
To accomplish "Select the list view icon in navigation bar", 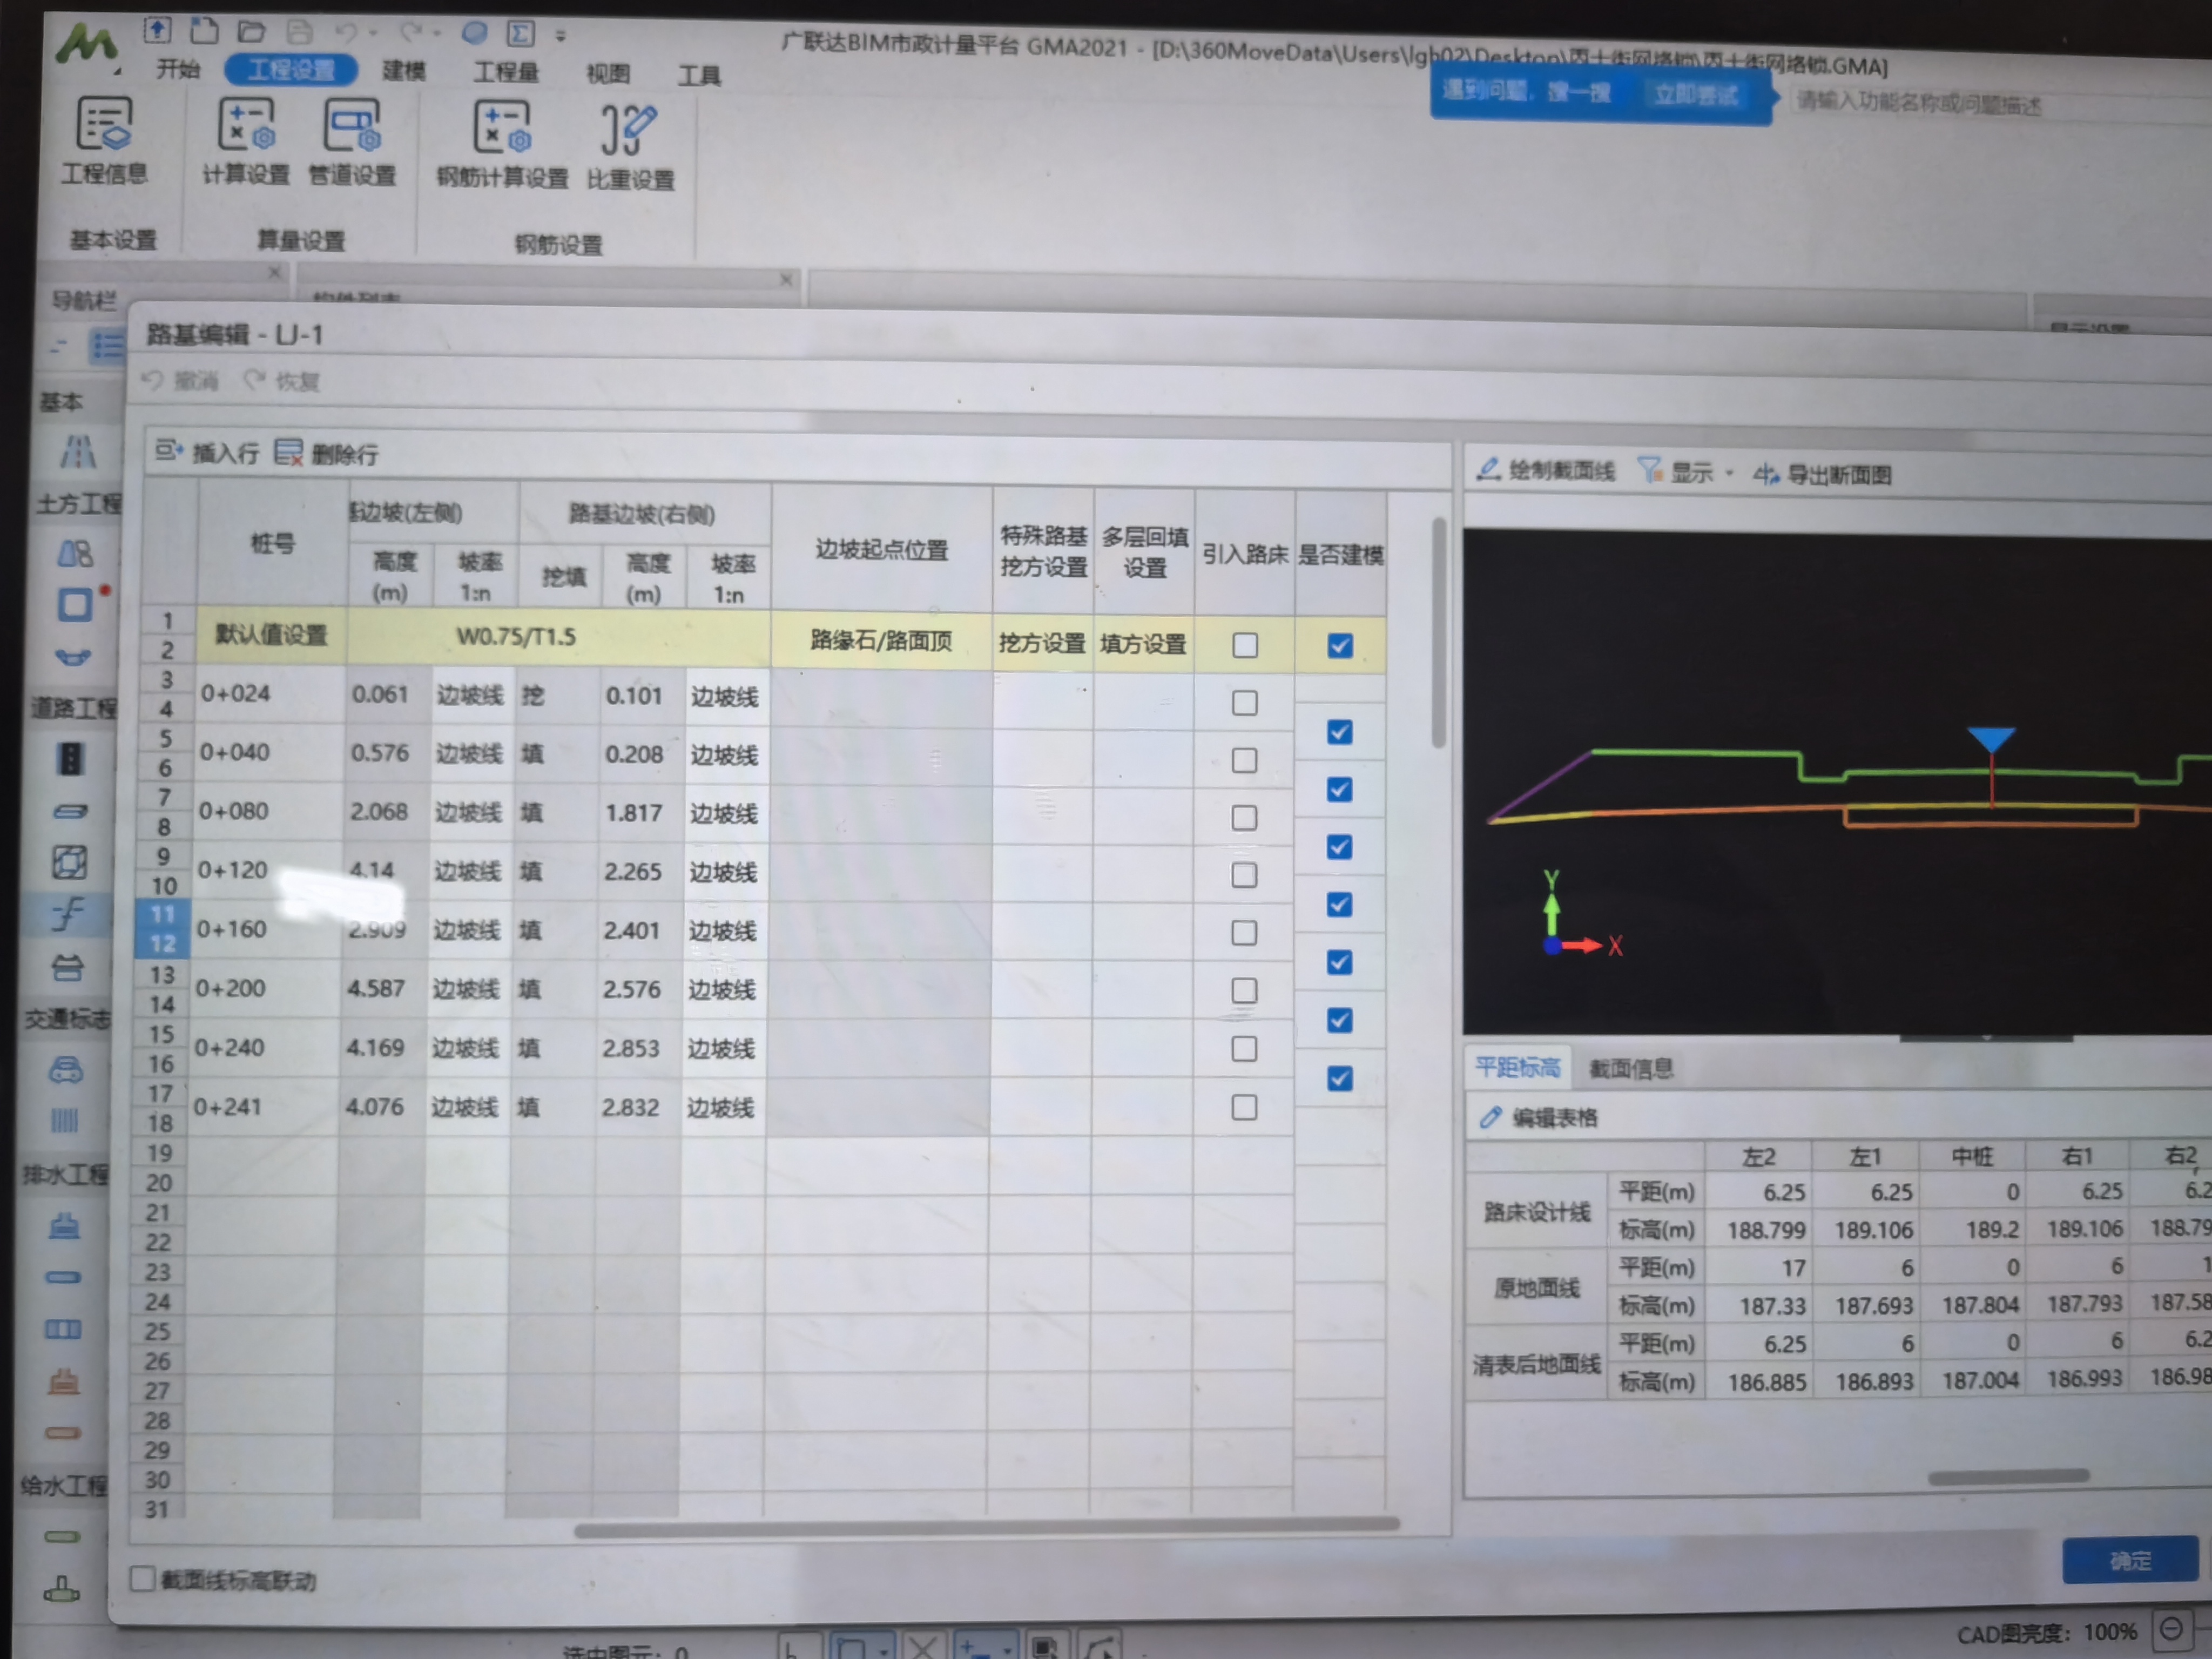I will point(107,346).
